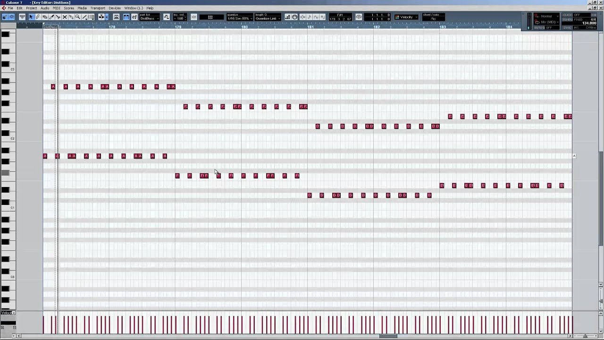This screenshot has height=340, width=604.
Task: Toggle Auto-Scroll button
Action: [x=101, y=17]
